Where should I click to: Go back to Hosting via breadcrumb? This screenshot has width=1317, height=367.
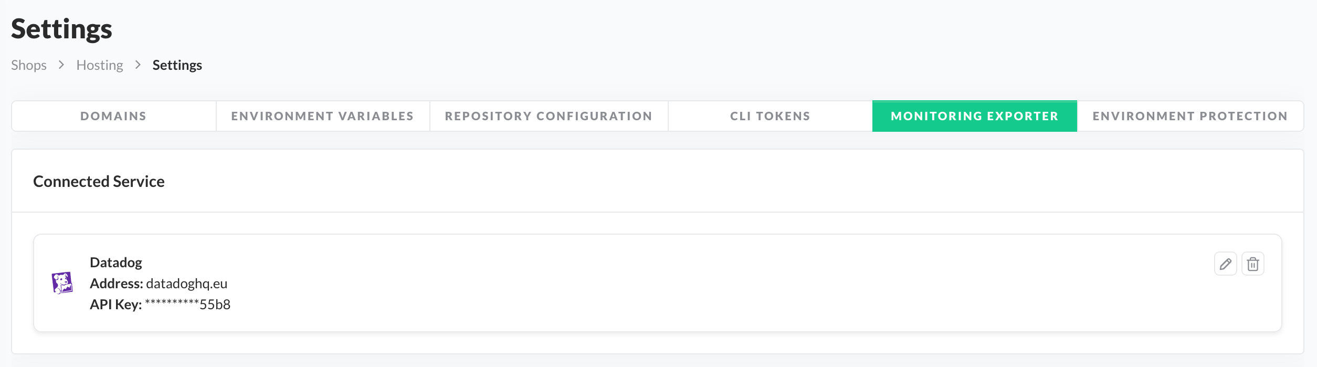point(100,65)
